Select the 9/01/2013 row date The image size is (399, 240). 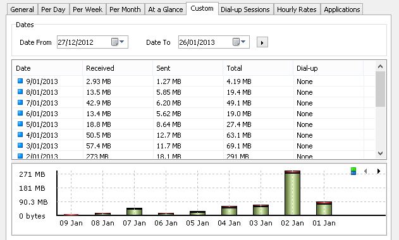(x=42, y=81)
